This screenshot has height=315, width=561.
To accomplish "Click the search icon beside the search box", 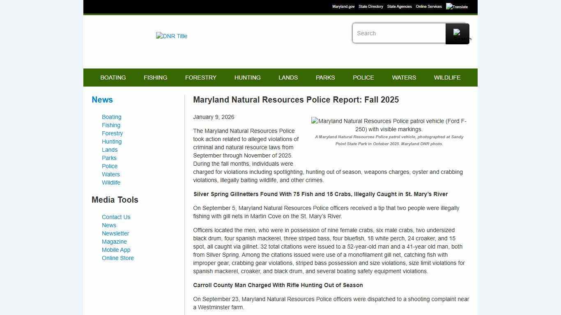I will (x=457, y=33).
